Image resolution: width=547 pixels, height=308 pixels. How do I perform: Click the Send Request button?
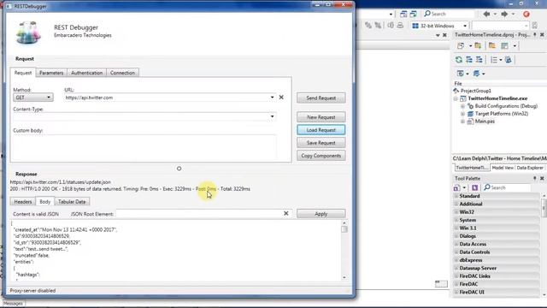click(321, 98)
